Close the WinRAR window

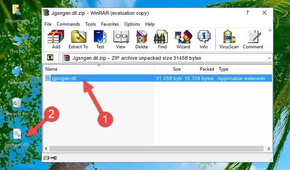(x=264, y=12)
